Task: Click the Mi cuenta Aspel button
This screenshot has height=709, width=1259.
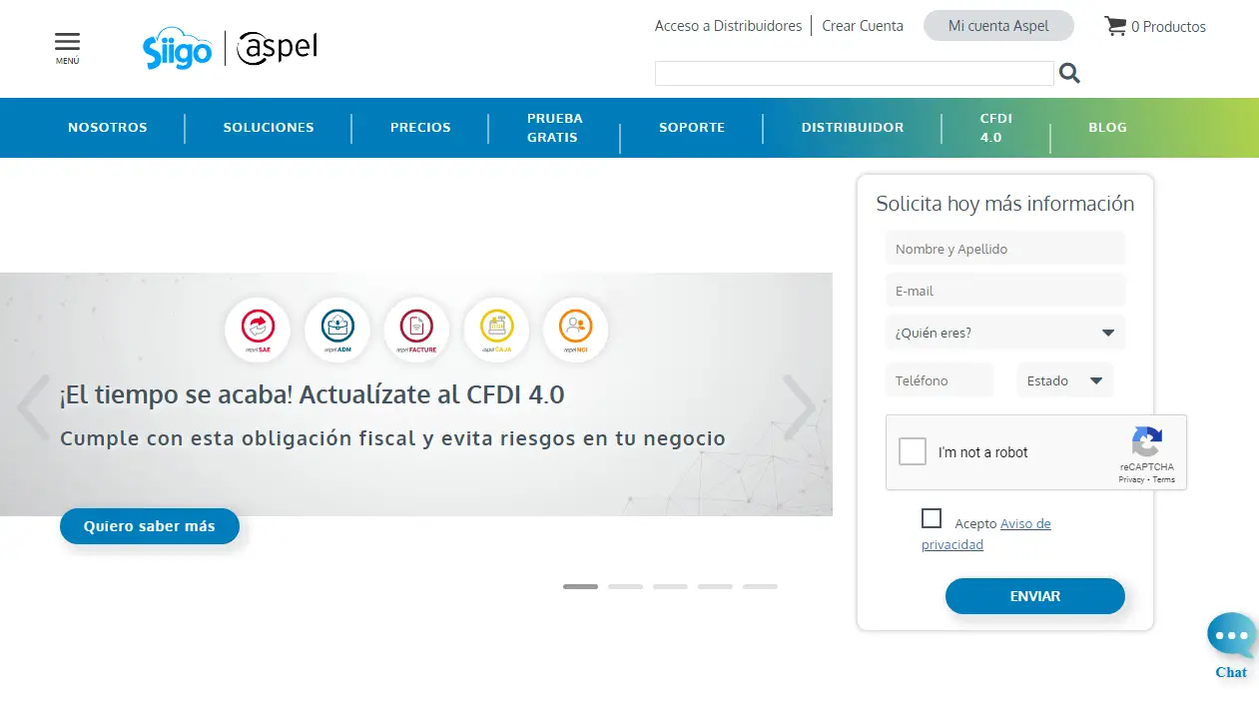Action: pyautogui.click(x=998, y=26)
